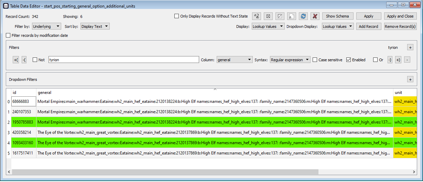Select id cell 1617517411
Viewport: 423px width, 182px height.
click(x=24, y=153)
